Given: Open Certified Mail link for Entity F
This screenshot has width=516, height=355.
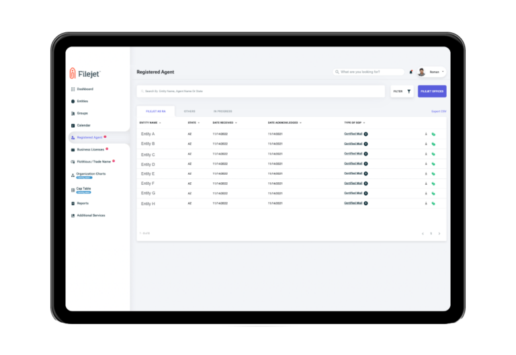Looking at the screenshot, I should [353, 184].
